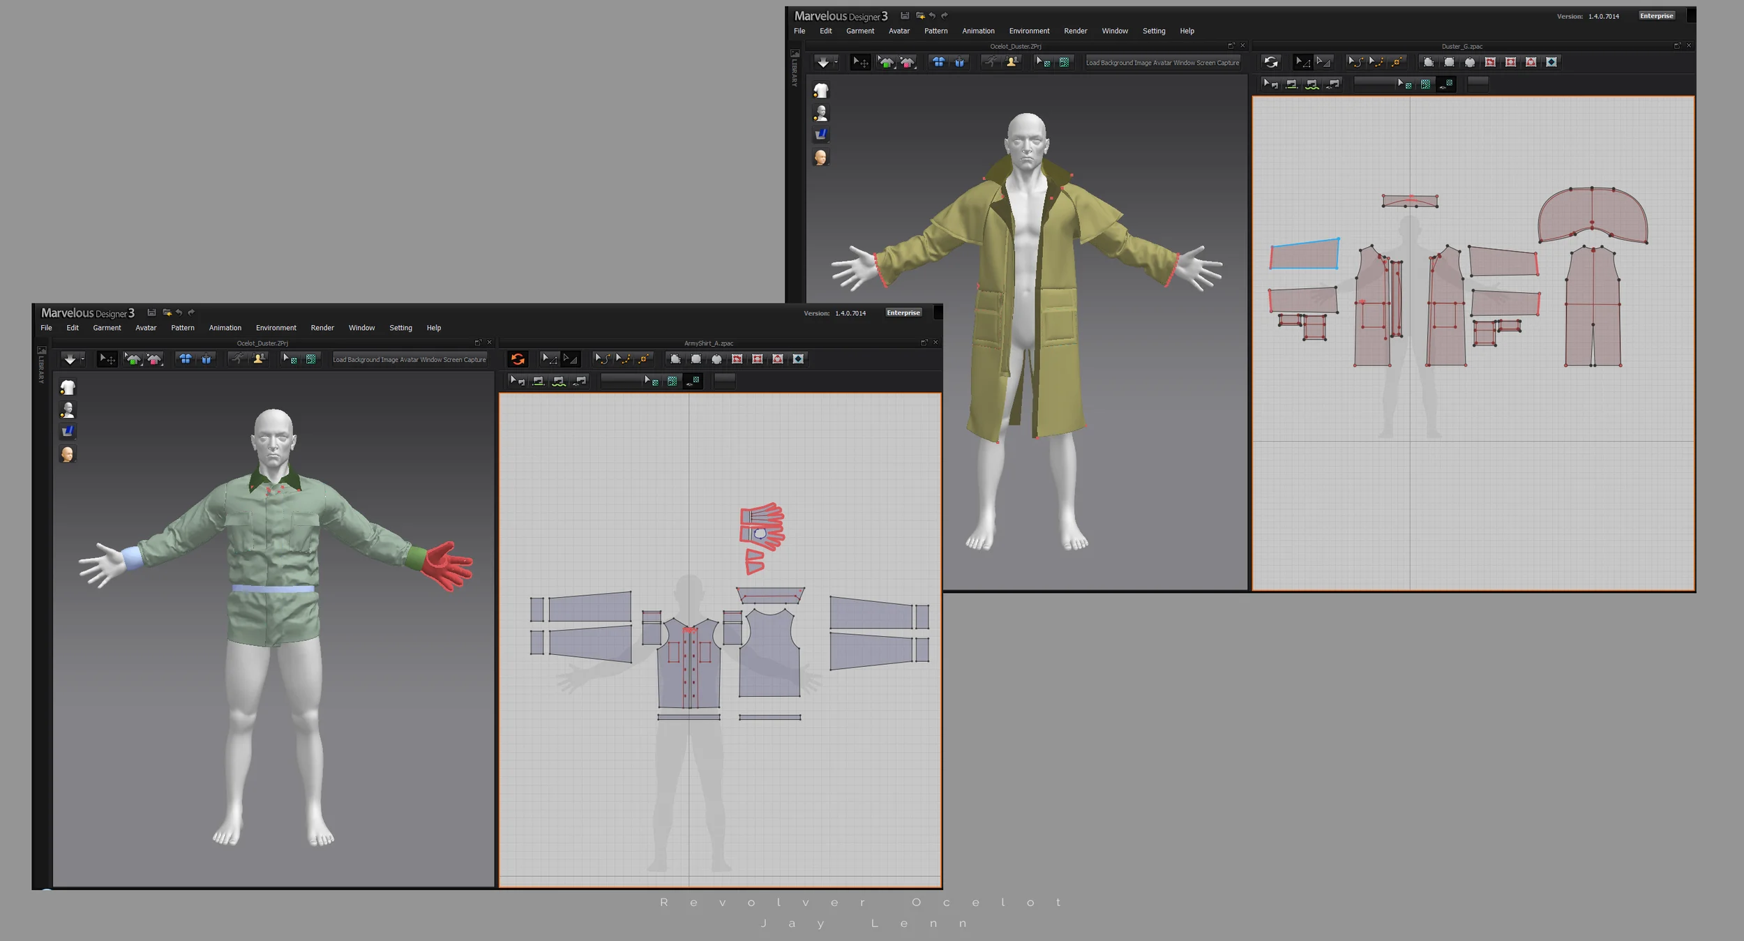Toggle garment display shirt icon in ArmyShirt window
The image size is (1744, 941).
pos(68,388)
